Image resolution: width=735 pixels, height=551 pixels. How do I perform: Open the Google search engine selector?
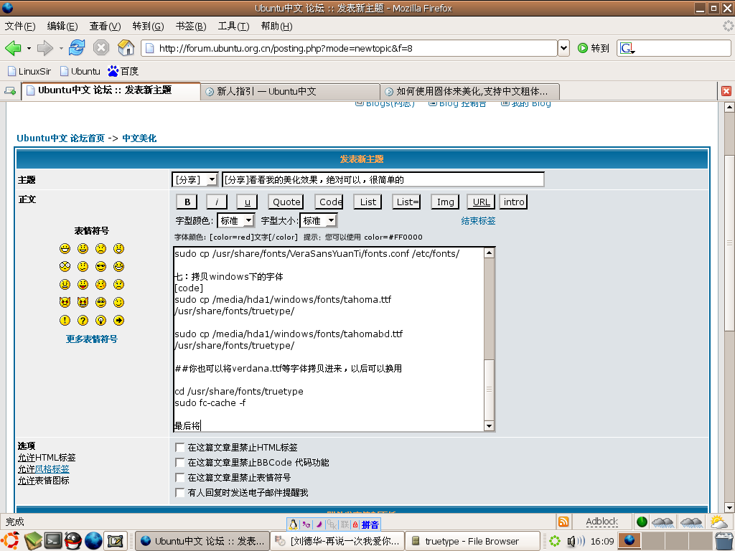tap(627, 48)
